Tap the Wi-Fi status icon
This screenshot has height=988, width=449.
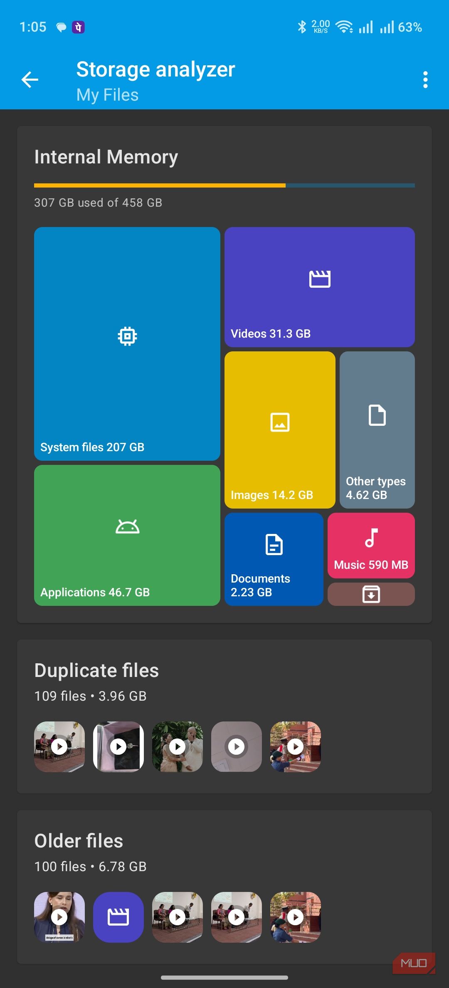tap(344, 27)
